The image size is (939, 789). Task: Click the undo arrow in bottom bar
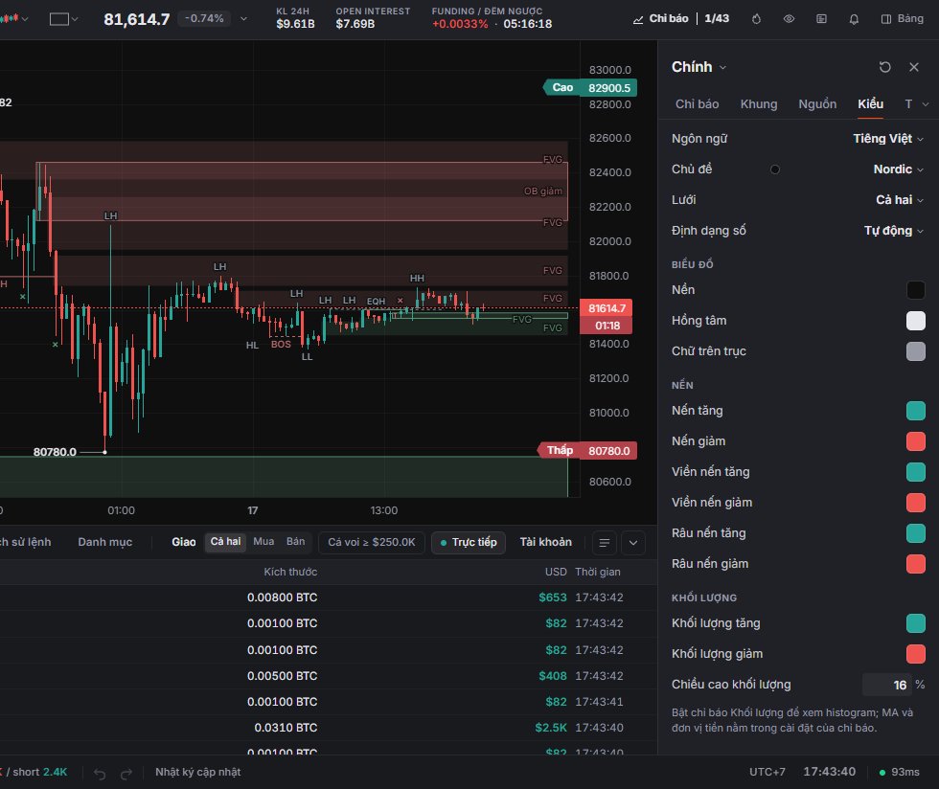(100, 774)
